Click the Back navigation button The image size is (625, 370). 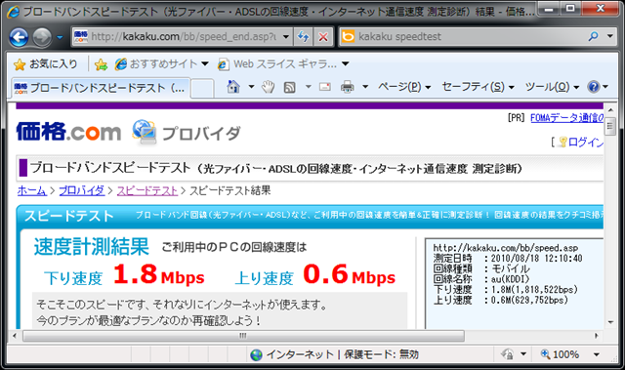point(19,37)
